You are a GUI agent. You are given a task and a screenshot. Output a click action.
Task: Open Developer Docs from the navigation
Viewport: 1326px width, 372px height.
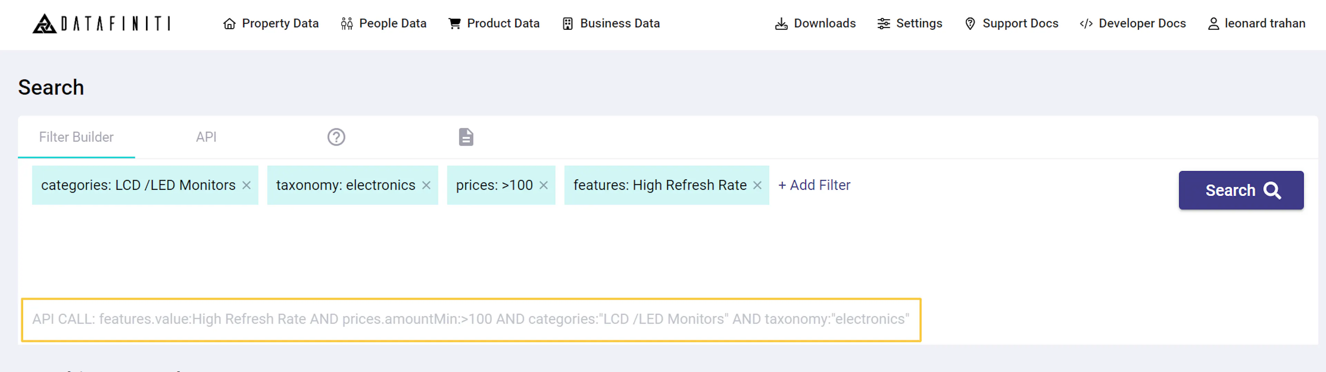1132,23
